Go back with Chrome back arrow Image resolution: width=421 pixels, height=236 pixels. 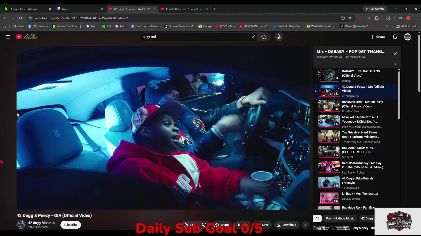[5, 18]
